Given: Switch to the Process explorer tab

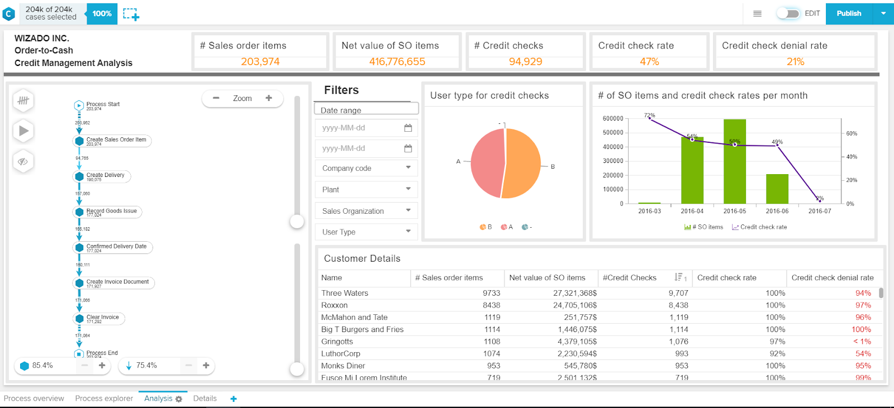Looking at the screenshot, I should pyautogui.click(x=104, y=399).
